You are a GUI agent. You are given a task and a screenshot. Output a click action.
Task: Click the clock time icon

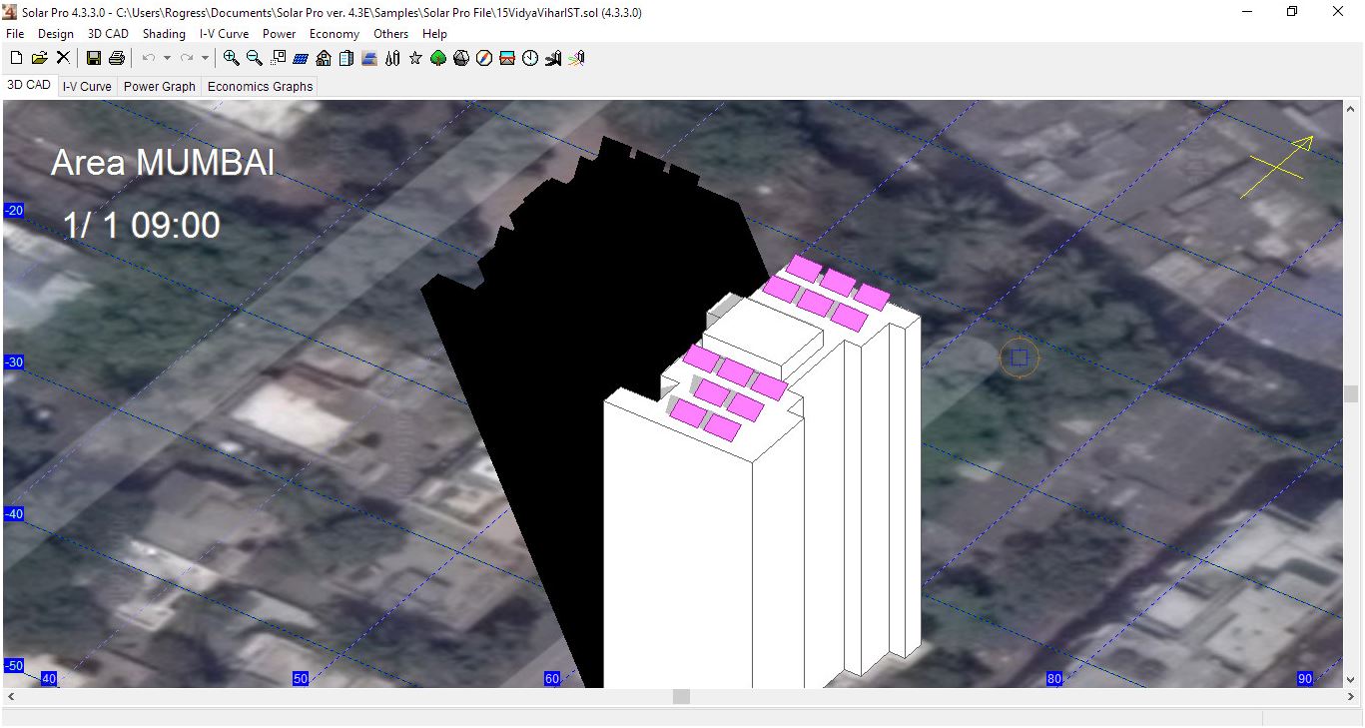coord(530,59)
